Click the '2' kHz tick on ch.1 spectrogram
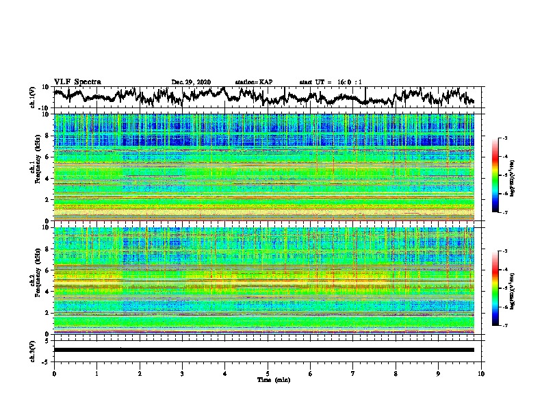Image resolution: width=542 pixels, height=419 pixels. coord(48,199)
